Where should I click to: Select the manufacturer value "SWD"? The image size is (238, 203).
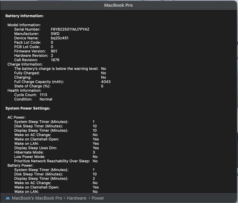55,34
